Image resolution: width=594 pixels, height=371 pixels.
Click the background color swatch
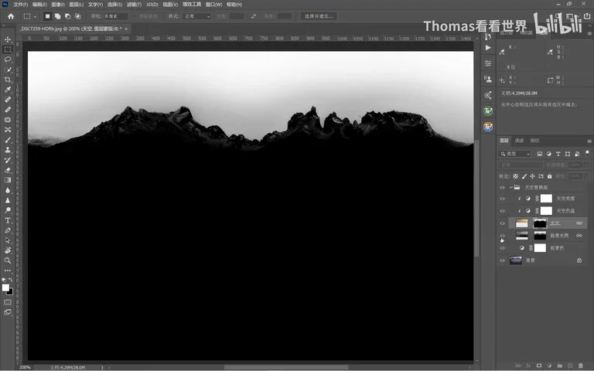coord(10,292)
